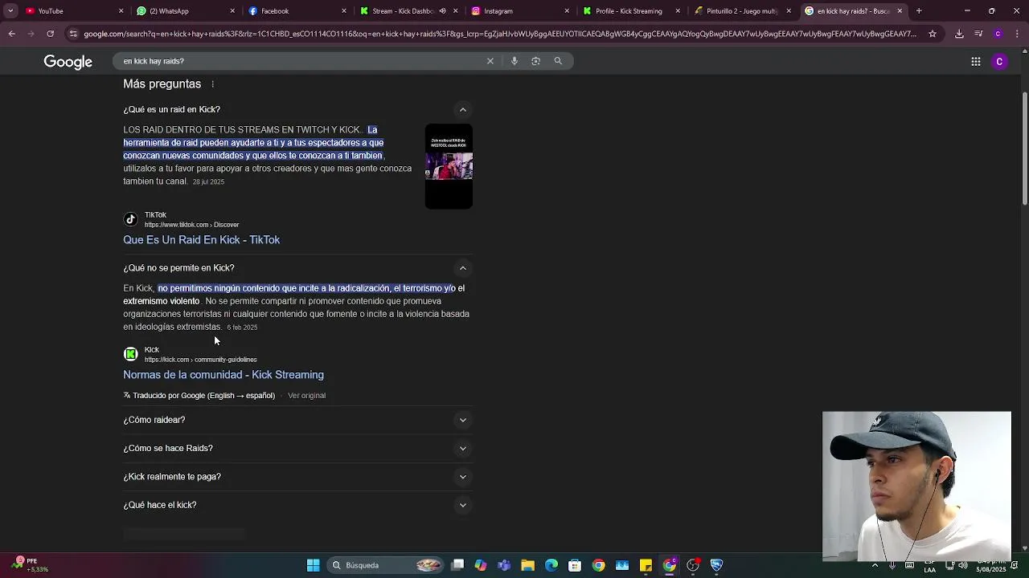Open Más preguntas three-dot options
1029x578 pixels.
213,84
